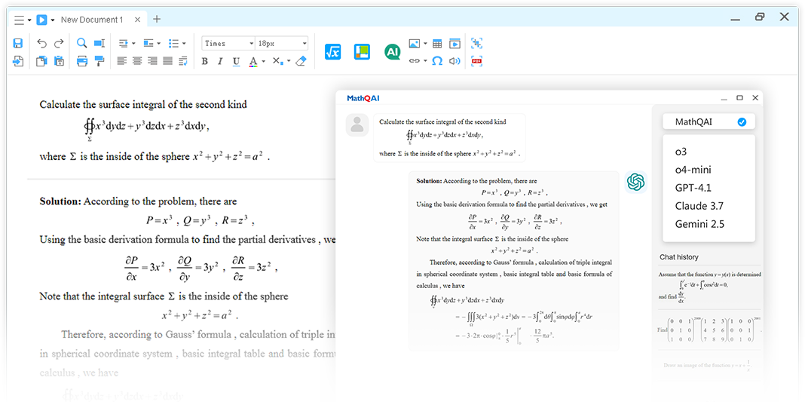Click the Save document icon

(17, 44)
